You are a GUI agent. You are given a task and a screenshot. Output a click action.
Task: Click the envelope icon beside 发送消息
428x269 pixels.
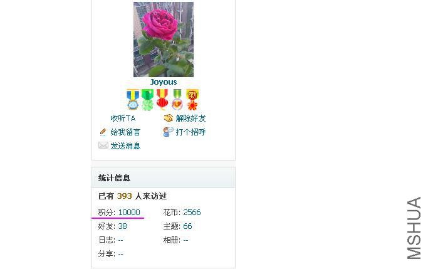tap(103, 145)
